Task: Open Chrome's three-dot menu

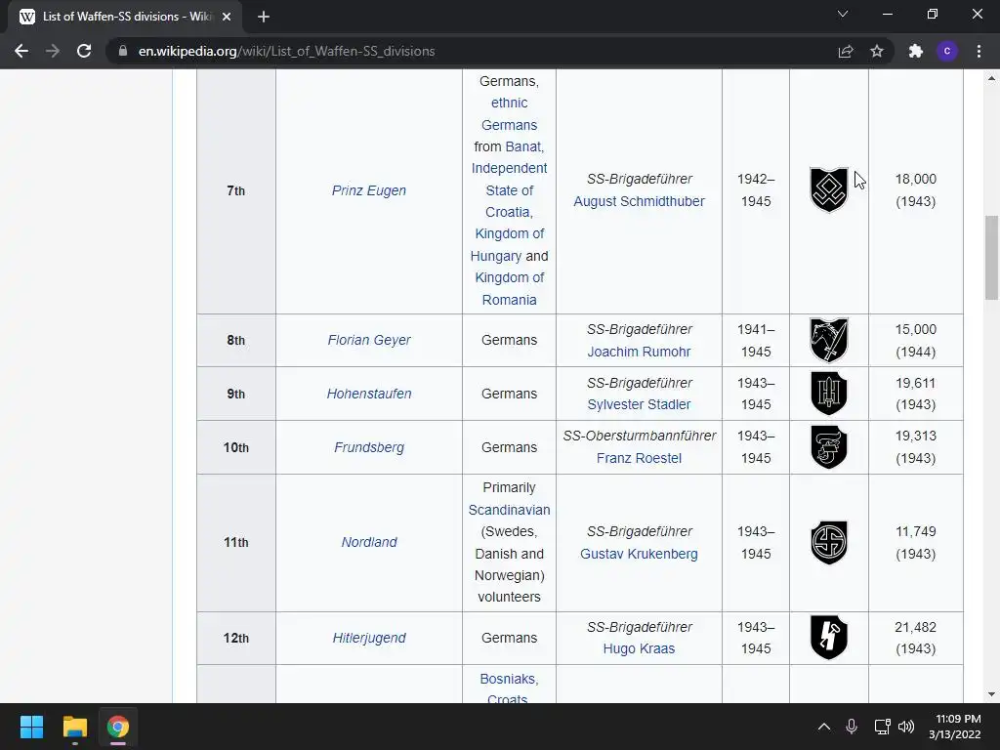Action: pyautogui.click(x=979, y=51)
